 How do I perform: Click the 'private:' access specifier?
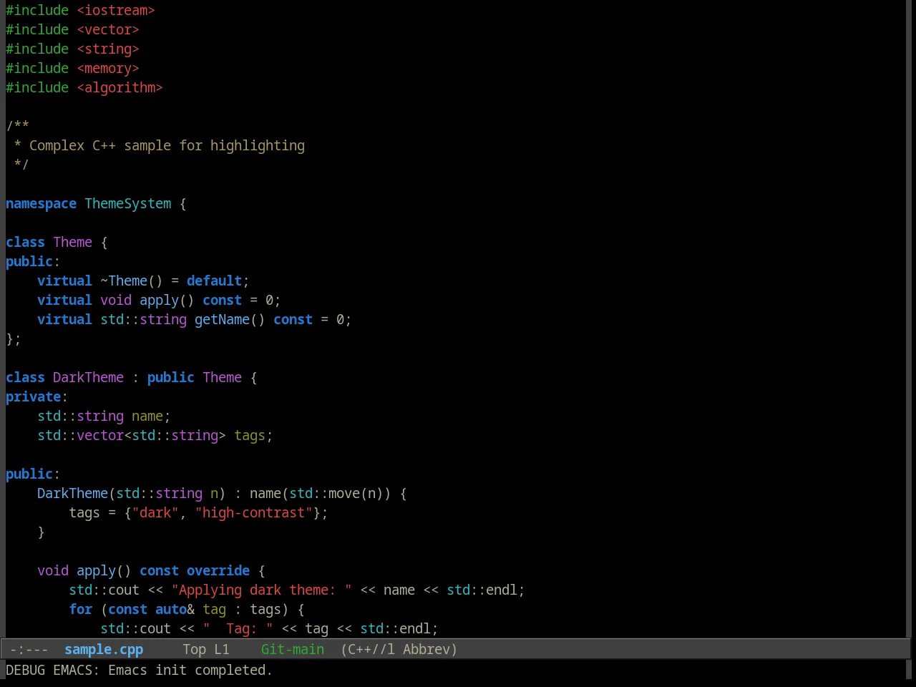click(36, 396)
